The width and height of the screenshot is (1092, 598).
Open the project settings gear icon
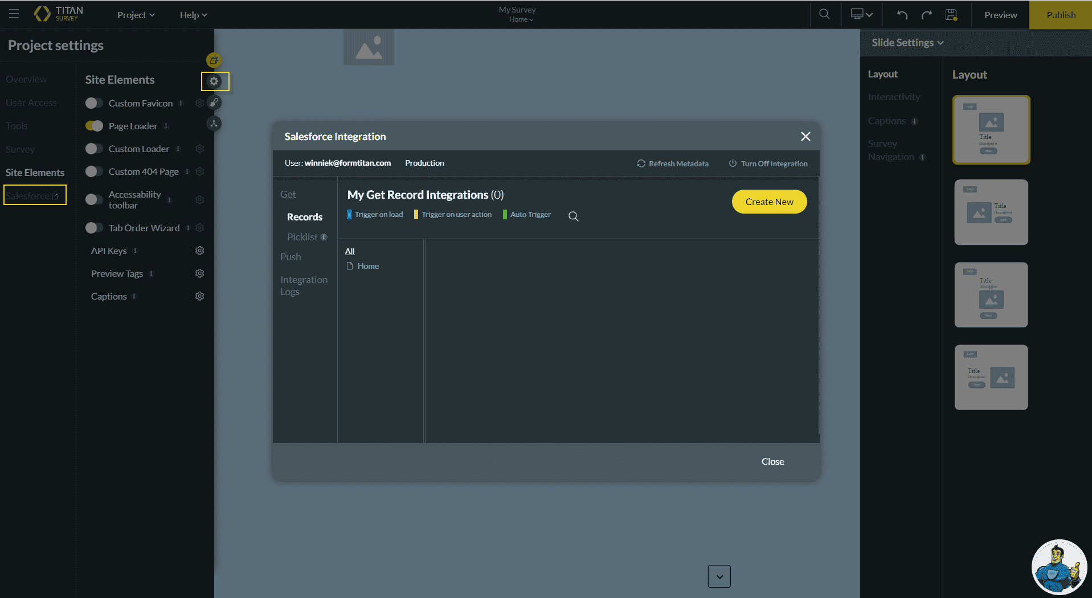click(214, 81)
